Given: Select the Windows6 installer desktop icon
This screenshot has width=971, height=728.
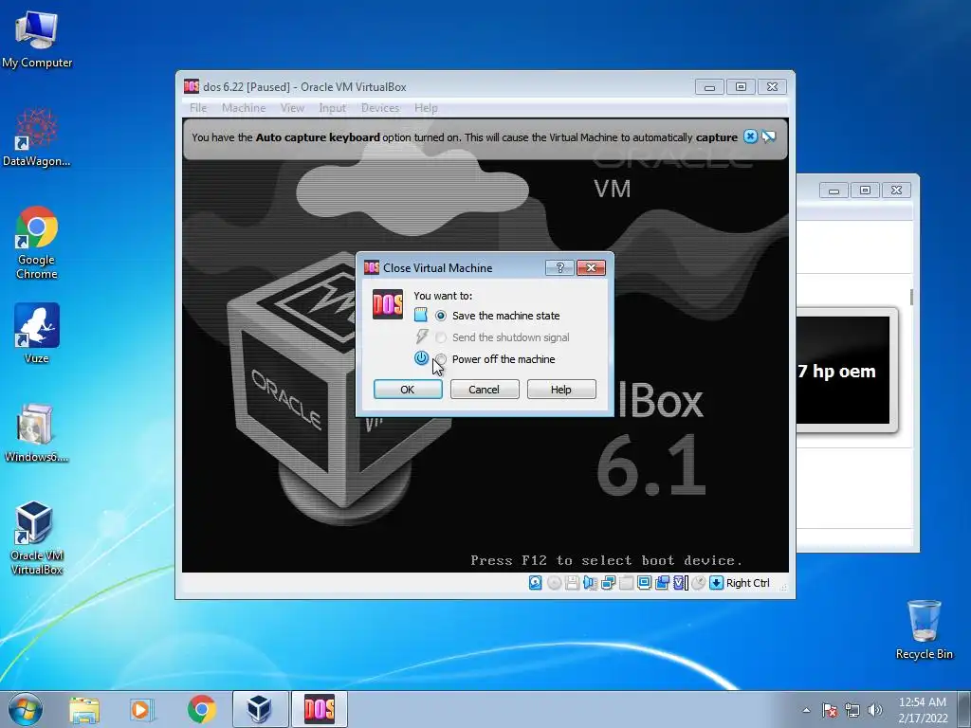Looking at the screenshot, I should (x=36, y=433).
